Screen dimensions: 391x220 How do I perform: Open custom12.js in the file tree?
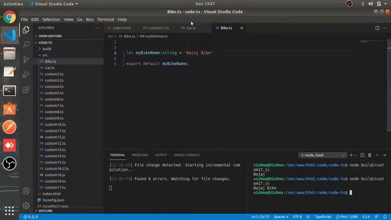coord(55,137)
